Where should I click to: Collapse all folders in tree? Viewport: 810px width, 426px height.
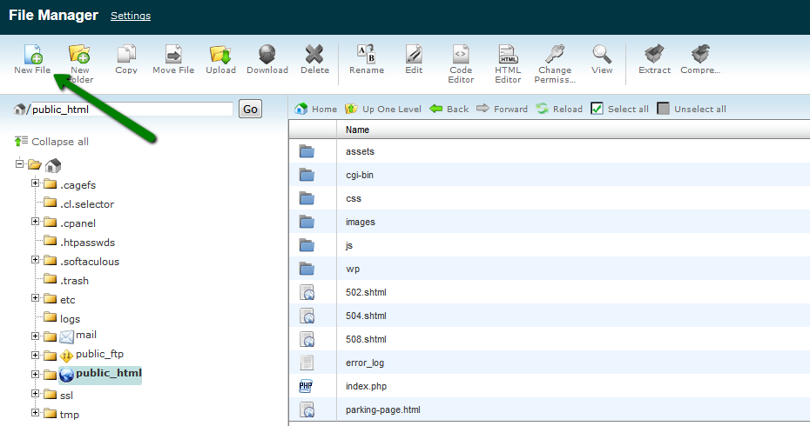pos(52,142)
